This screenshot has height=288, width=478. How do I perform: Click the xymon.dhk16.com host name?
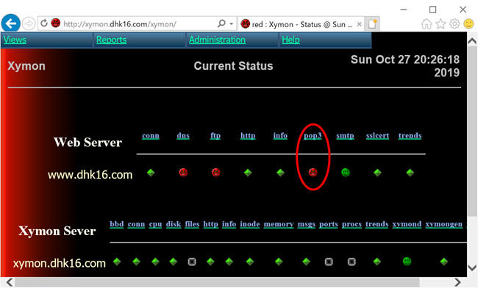[59, 263]
